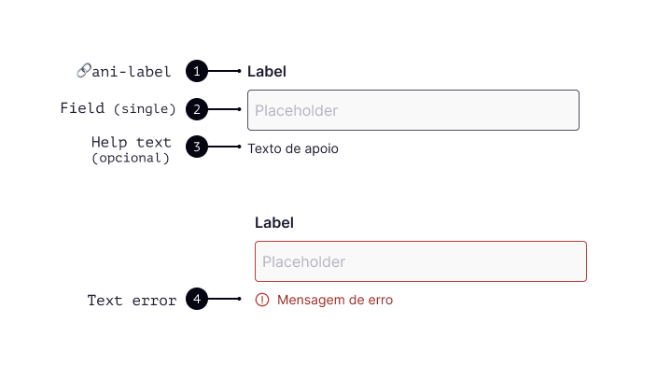
Task: Click the (opcional) sub-caption text
Action: 131,158
